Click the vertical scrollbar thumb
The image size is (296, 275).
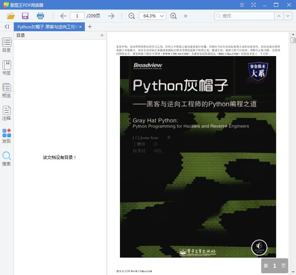(x=293, y=40)
